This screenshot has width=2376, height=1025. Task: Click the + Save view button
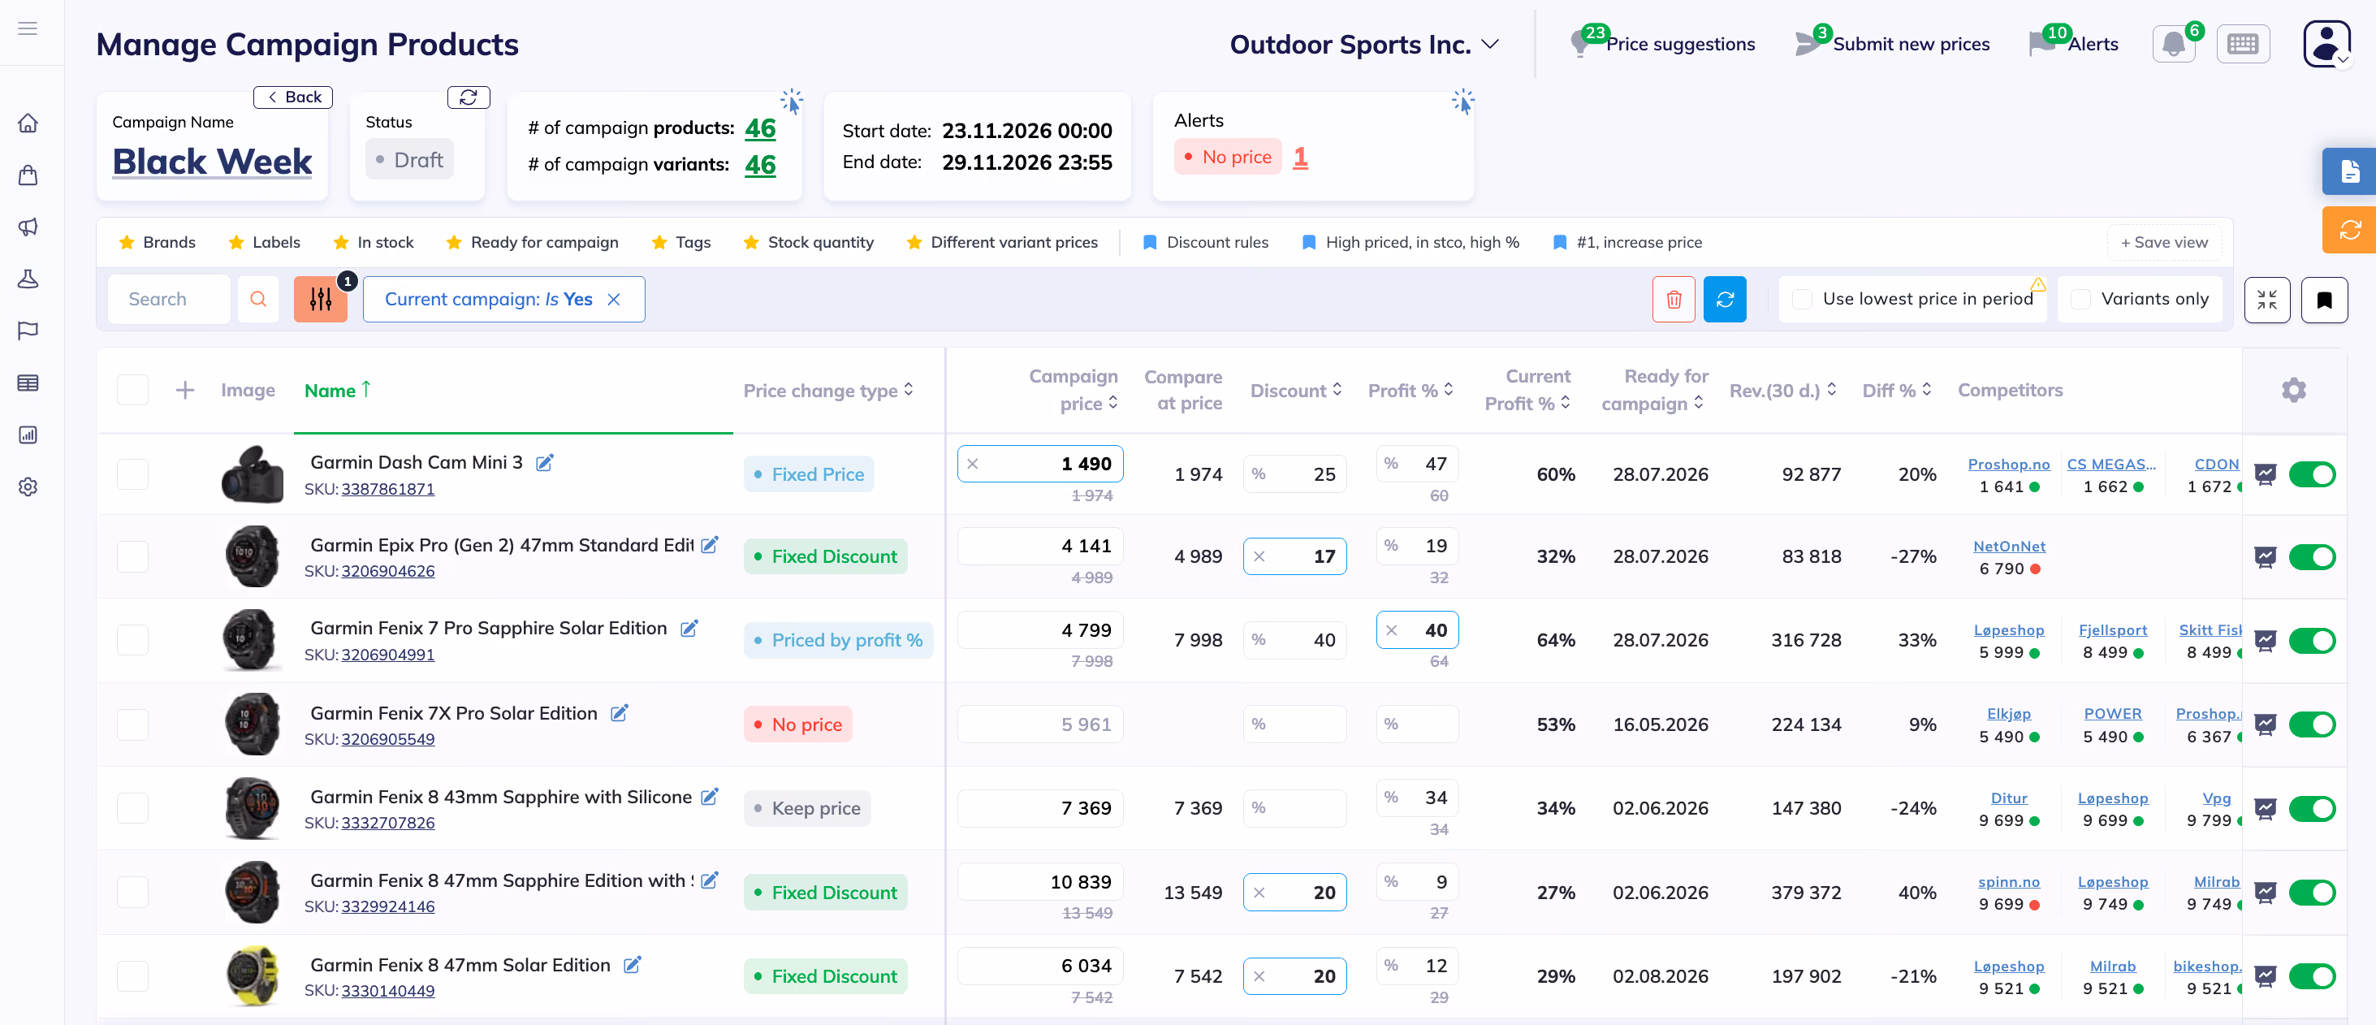point(2164,242)
